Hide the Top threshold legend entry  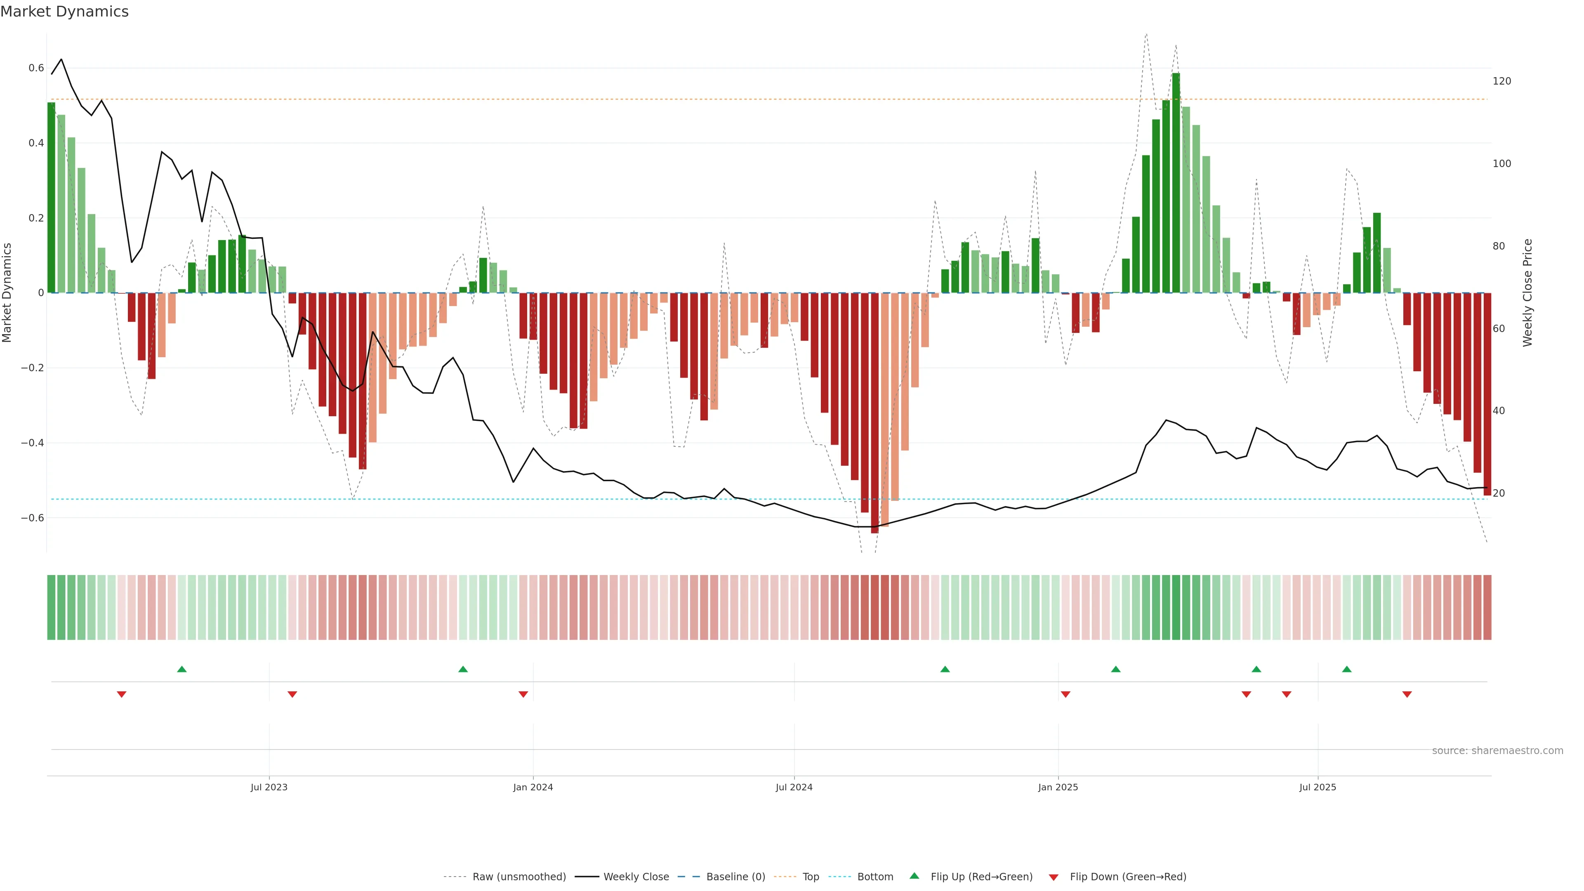click(x=811, y=877)
